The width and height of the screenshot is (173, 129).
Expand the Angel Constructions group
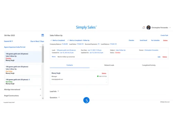40,95
